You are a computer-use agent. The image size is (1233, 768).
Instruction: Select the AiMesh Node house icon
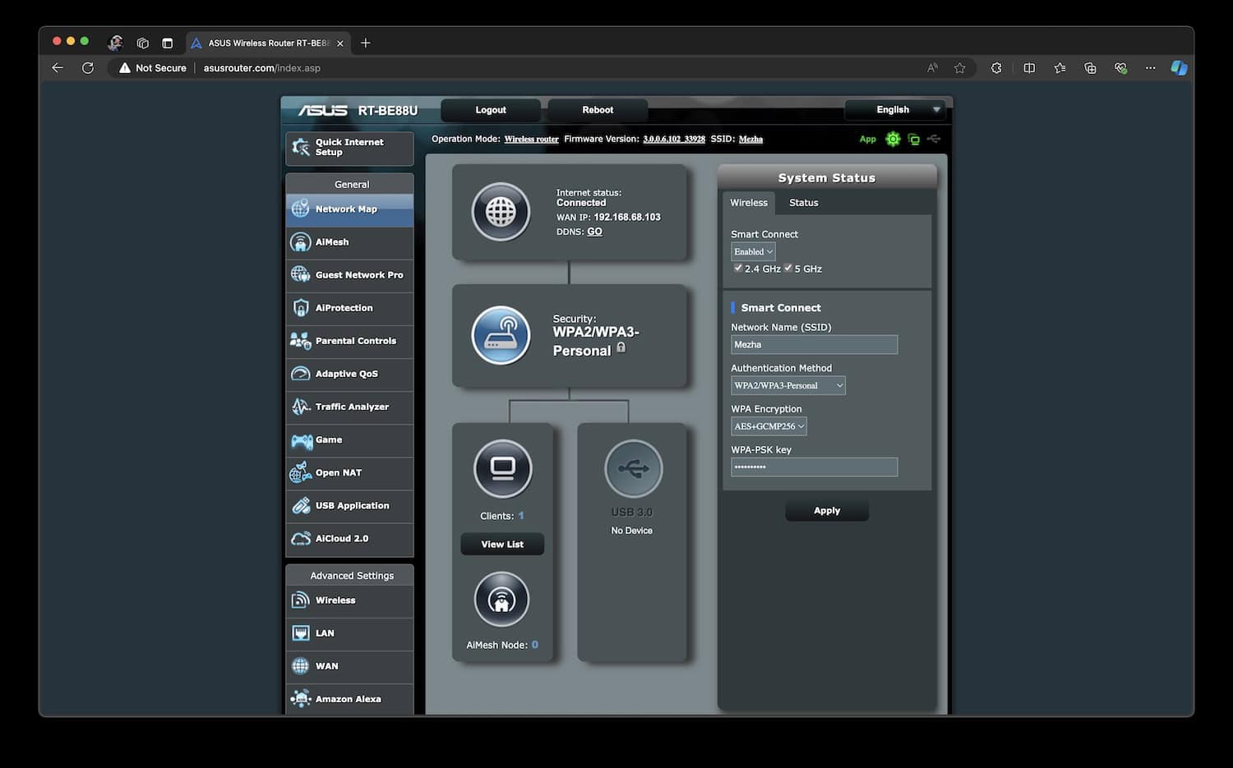pos(501,600)
